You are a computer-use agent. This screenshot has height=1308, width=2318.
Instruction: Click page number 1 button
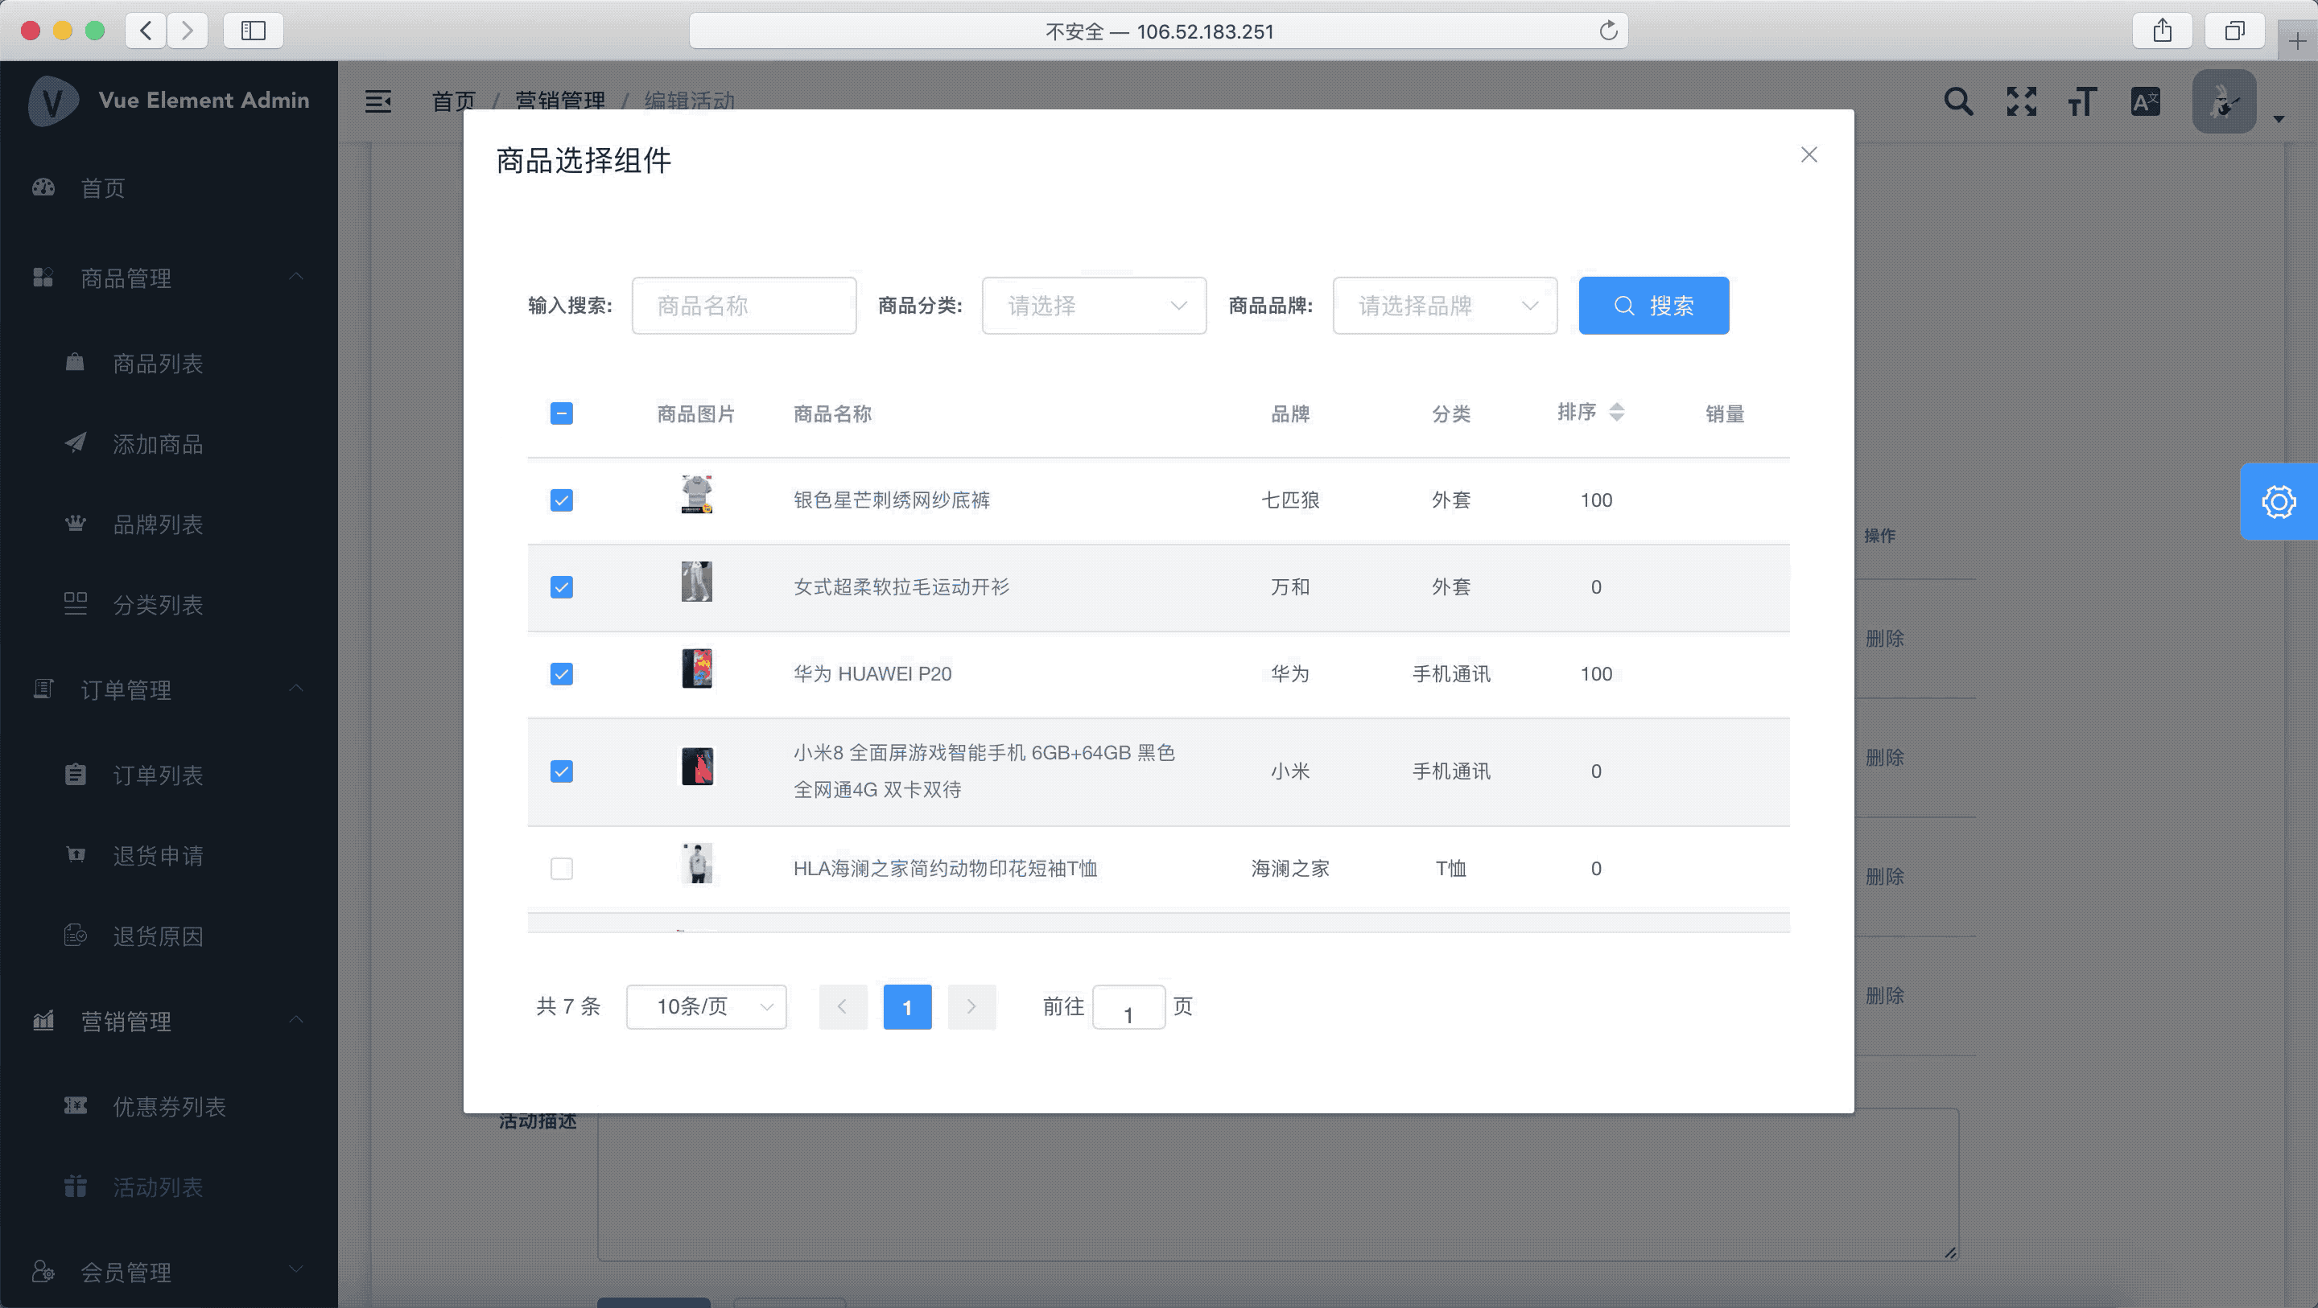click(x=907, y=1006)
